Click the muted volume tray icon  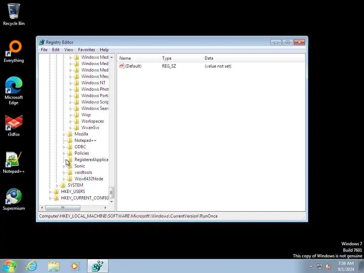pos(328,267)
